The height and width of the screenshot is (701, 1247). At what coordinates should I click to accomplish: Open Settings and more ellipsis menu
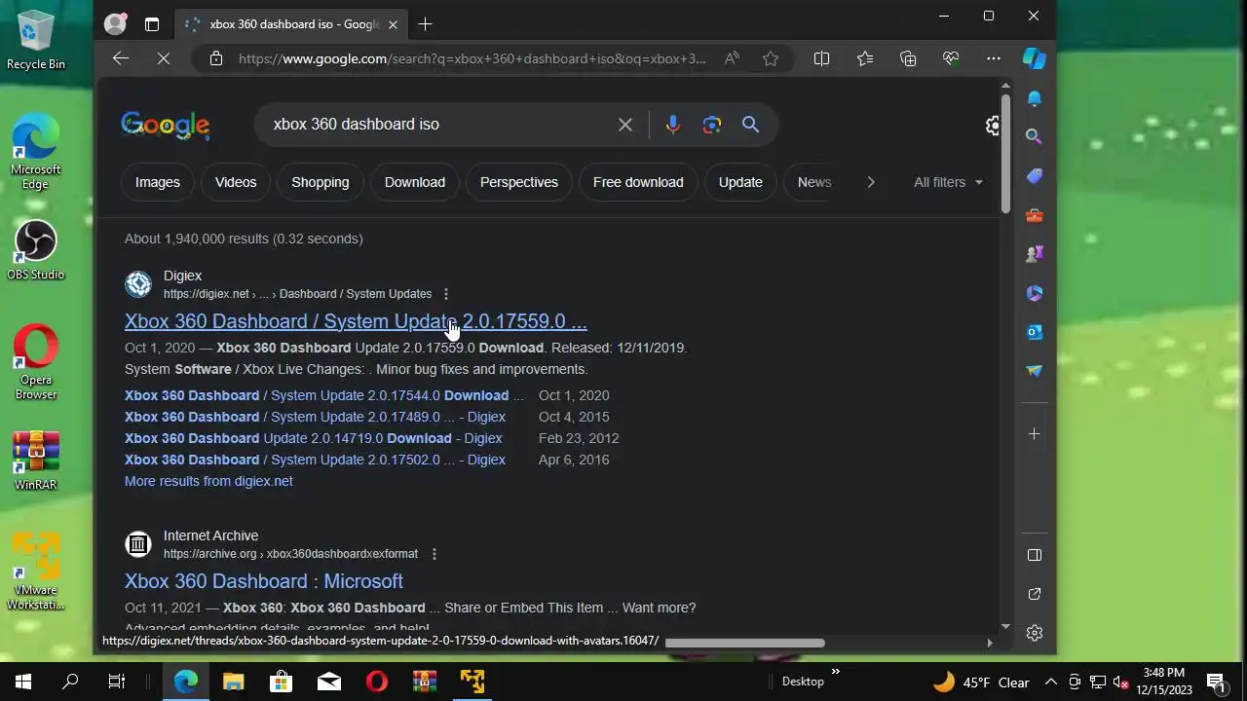pyautogui.click(x=994, y=58)
